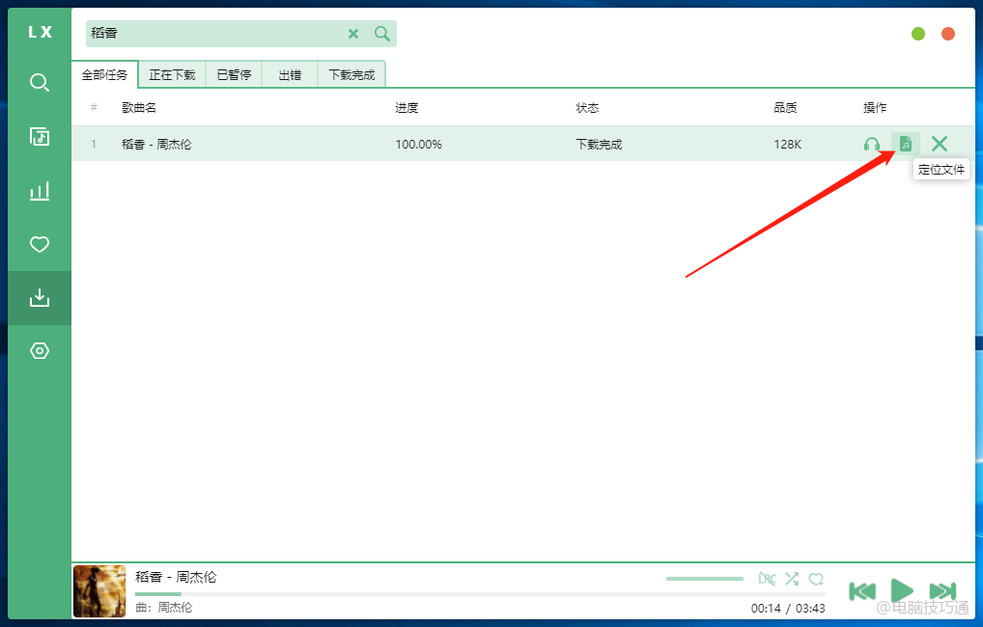Switch to the 正在下载 tab
Image resolution: width=983 pixels, height=627 pixels.
click(172, 74)
